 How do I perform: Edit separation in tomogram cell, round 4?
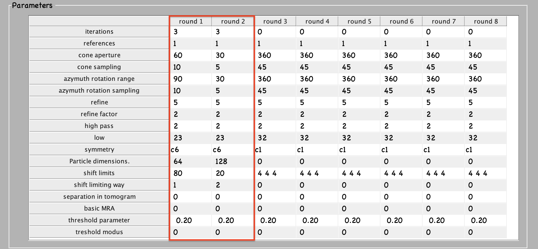[317, 197]
